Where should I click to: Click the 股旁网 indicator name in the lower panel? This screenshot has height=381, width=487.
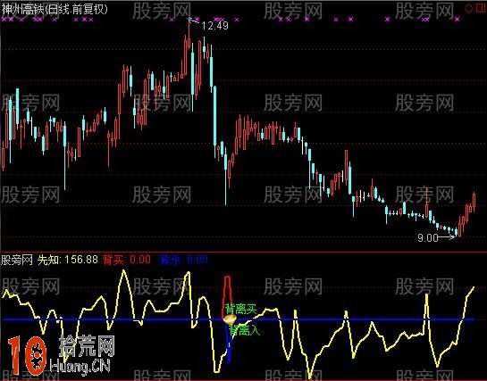[x=17, y=260]
